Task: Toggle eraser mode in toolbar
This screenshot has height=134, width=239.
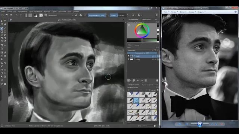Action: click(x=76, y=15)
